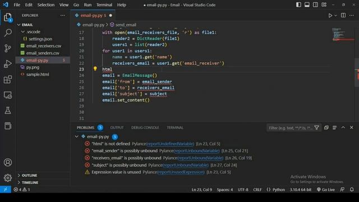359x202 pixels.
Task: Collapse the email-py.py problems group
Action: pos(77,136)
